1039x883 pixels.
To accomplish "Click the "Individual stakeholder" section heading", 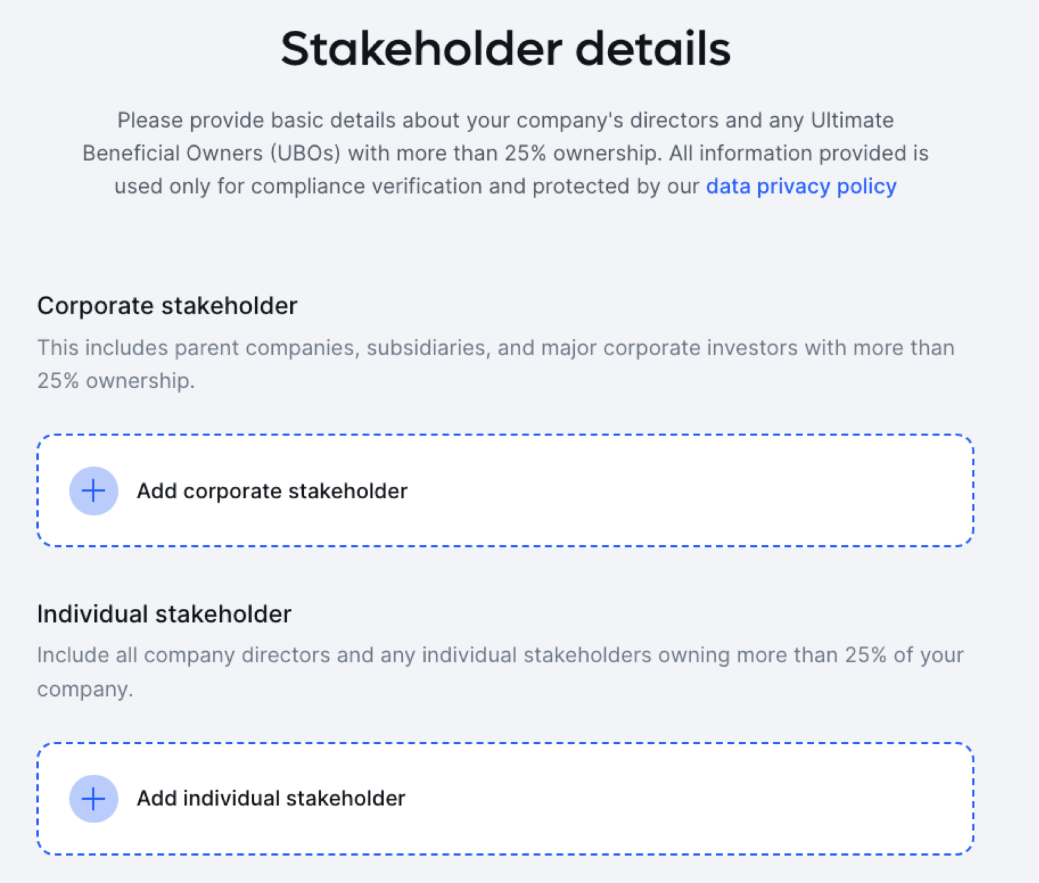I will pos(164,614).
